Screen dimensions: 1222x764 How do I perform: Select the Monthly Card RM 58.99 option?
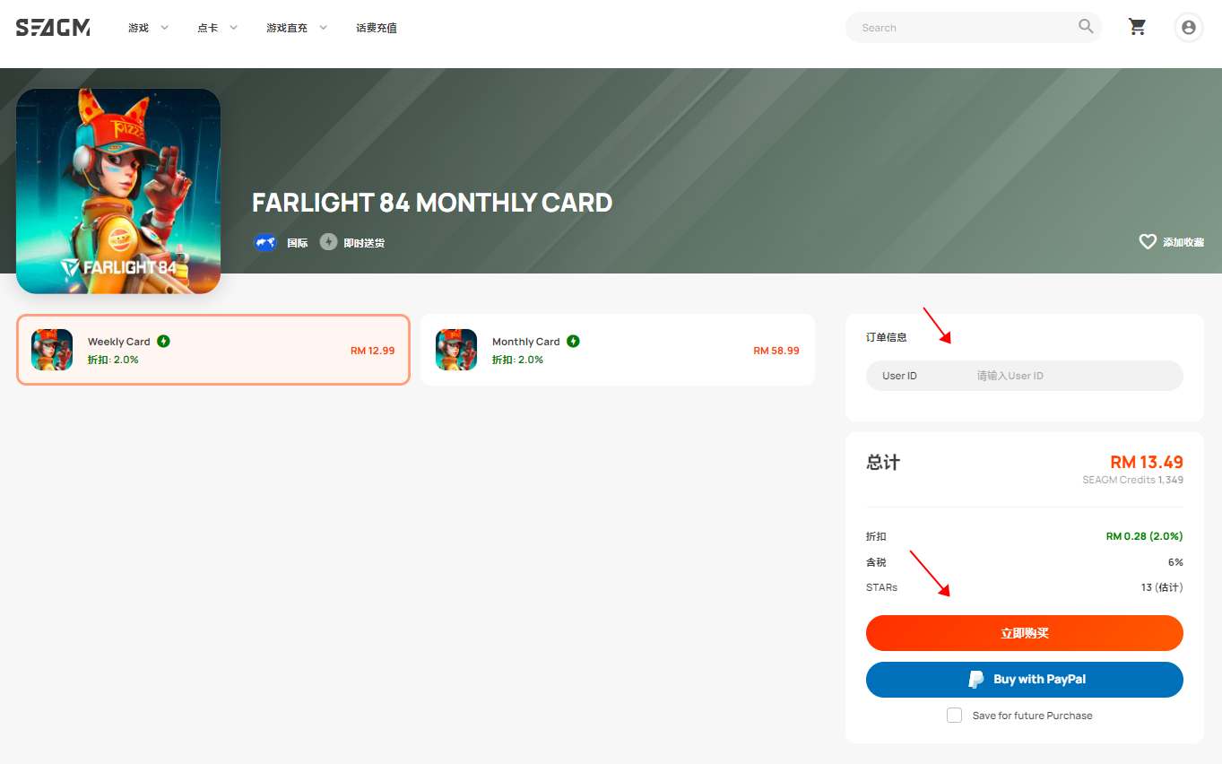click(618, 350)
